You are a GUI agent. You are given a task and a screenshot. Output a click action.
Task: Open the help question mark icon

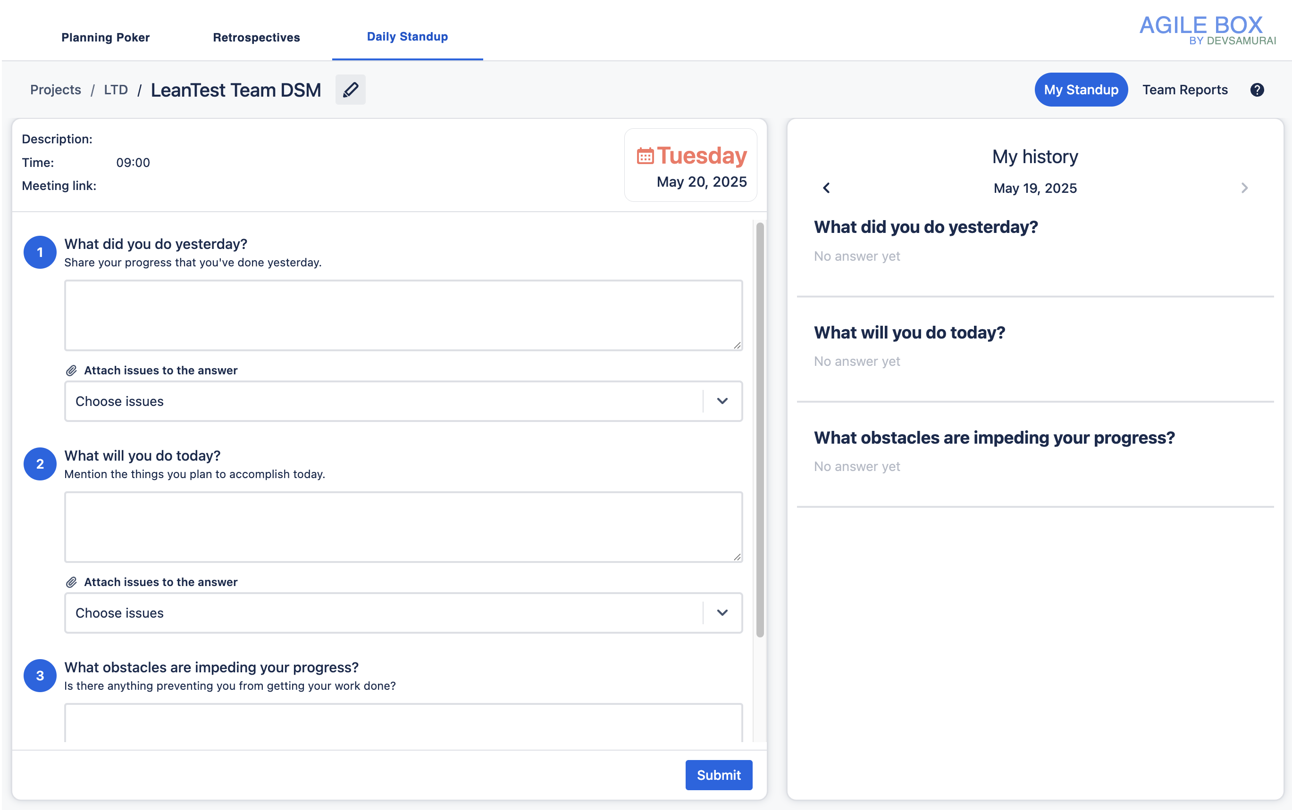pos(1257,90)
